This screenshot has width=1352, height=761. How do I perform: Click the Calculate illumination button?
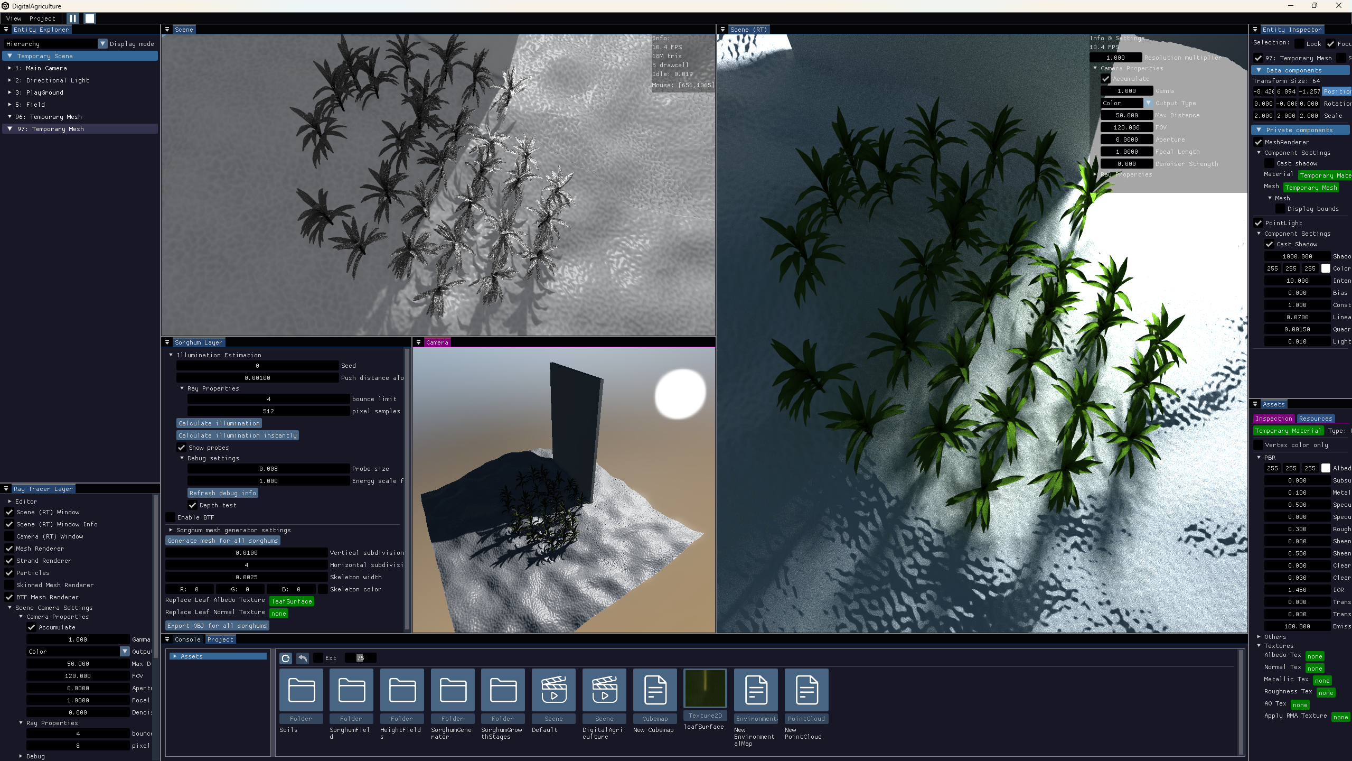219,423
